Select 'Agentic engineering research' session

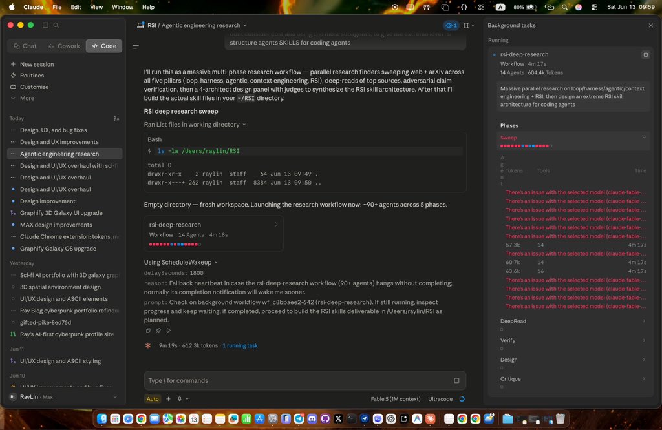(x=65, y=154)
